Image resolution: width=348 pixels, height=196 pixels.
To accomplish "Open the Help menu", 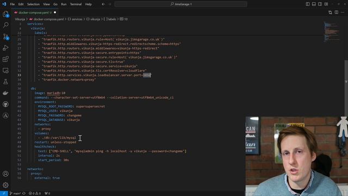I will (88, 4).
